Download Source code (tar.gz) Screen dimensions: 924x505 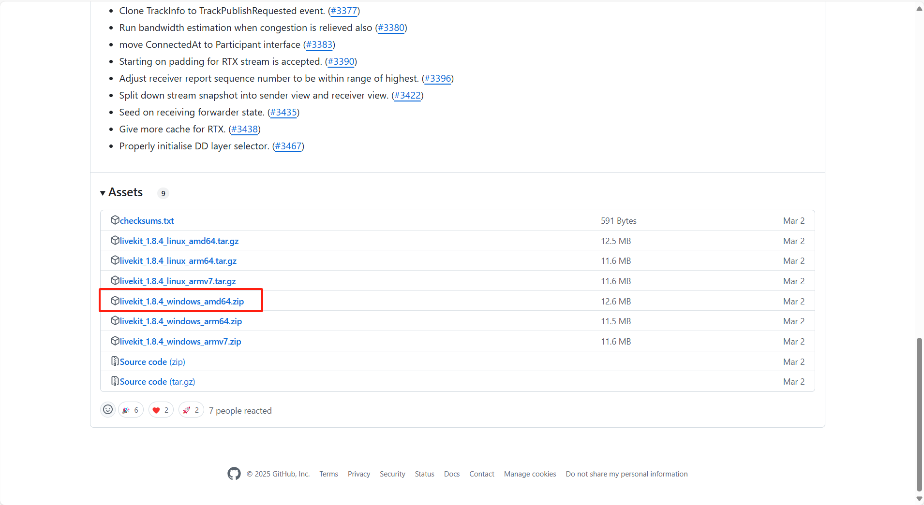pos(157,382)
